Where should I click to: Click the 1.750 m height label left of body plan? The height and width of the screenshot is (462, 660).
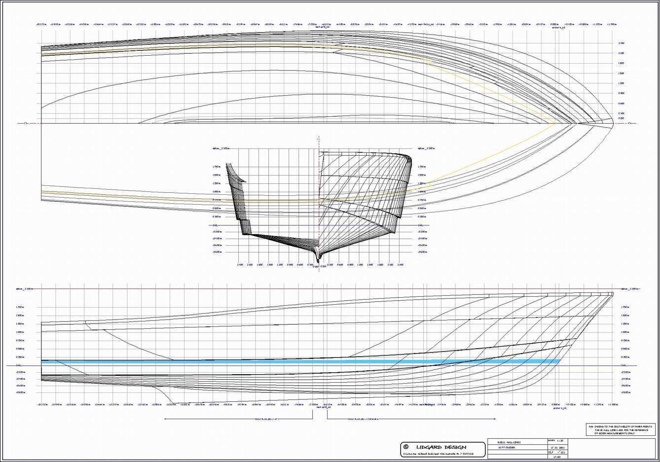tap(216, 167)
